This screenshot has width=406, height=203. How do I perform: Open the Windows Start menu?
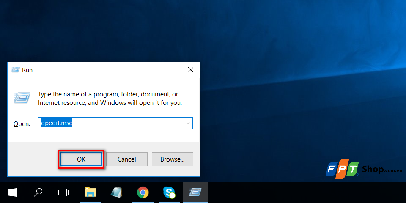(12, 192)
